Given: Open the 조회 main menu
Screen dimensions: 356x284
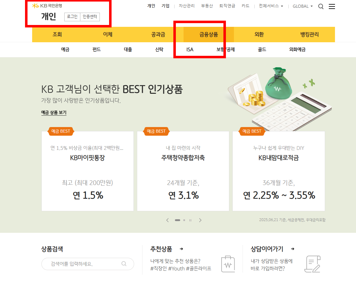Looking at the screenshot, I should click(x=57, y=35).
